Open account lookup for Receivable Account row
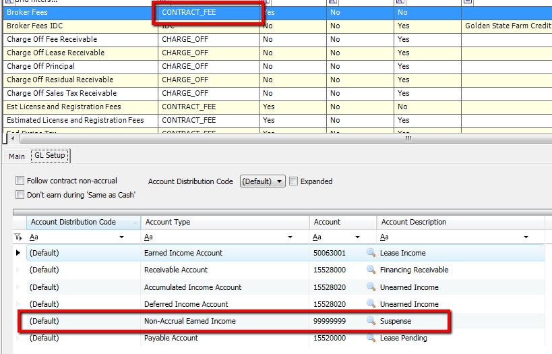 (x=371, y=269)
